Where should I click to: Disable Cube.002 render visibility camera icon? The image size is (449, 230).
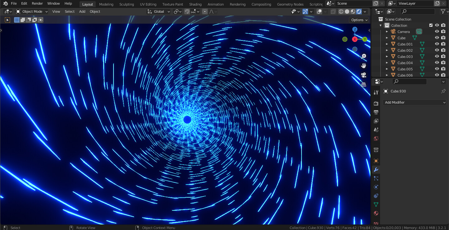(443, 50)
